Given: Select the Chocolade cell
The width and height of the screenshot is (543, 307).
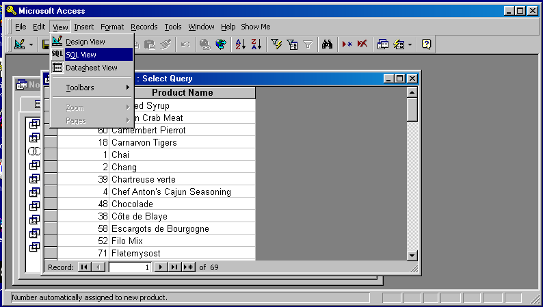Looking at the screenshot, I should [183, 204].
